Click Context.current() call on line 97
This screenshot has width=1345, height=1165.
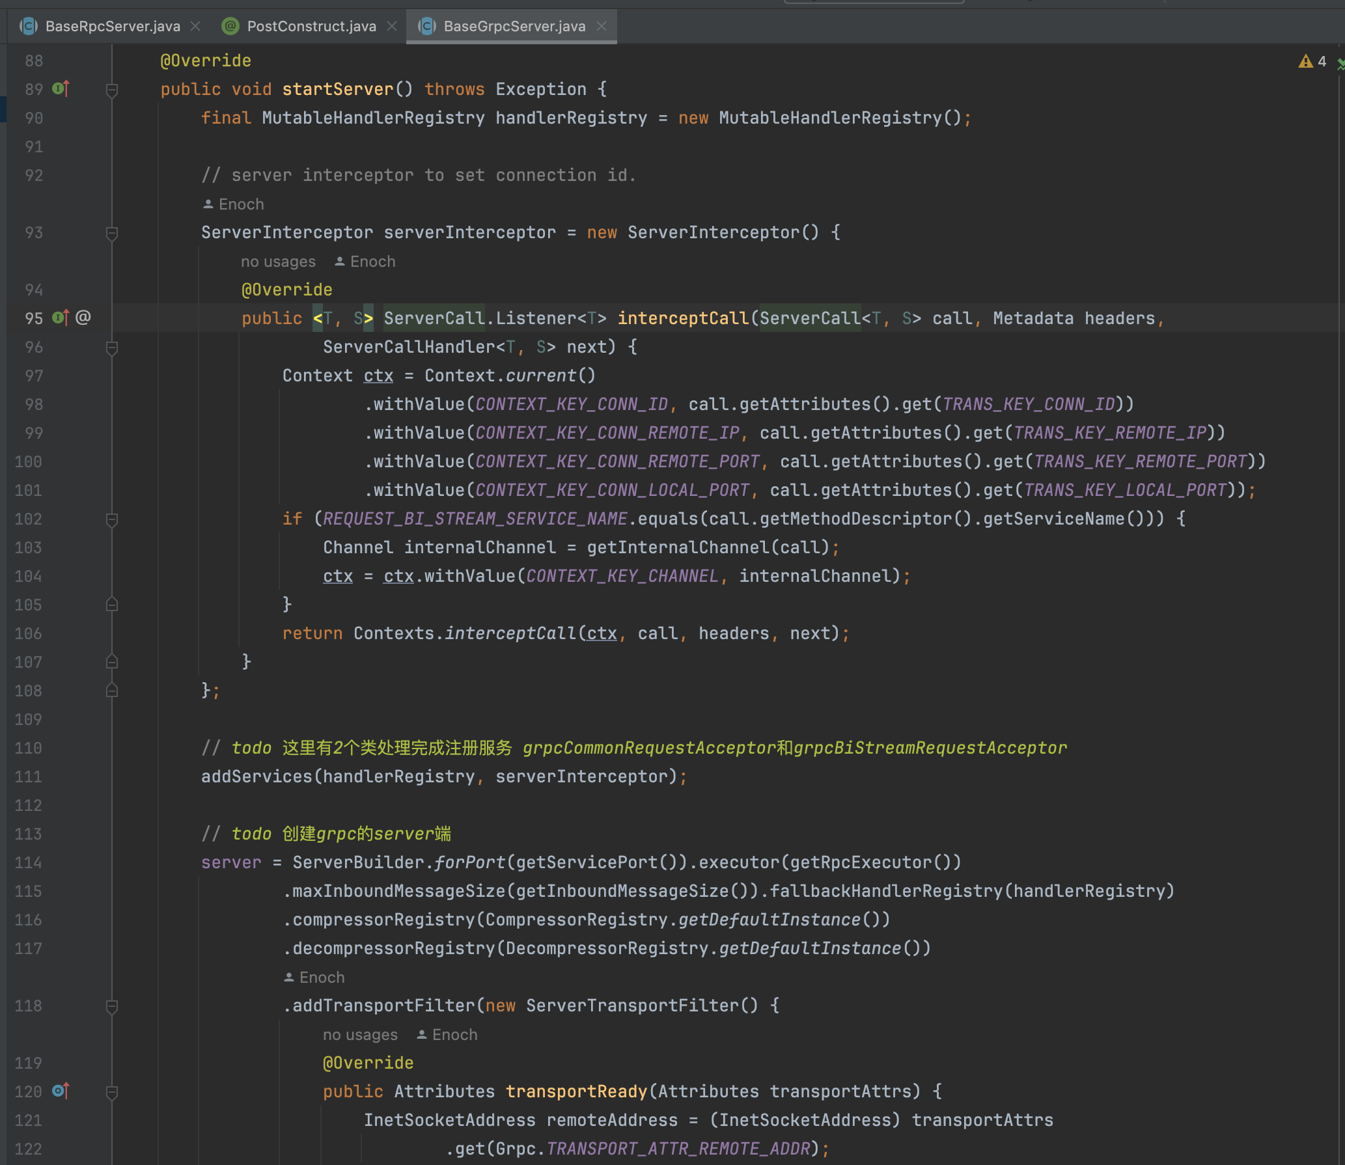pyautogui.click(x=510, y=376)
